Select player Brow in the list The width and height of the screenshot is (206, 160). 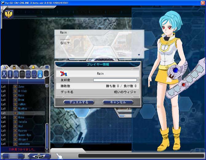tap(21, 100)
